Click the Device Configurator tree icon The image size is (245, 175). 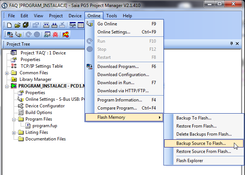(21, 106)
